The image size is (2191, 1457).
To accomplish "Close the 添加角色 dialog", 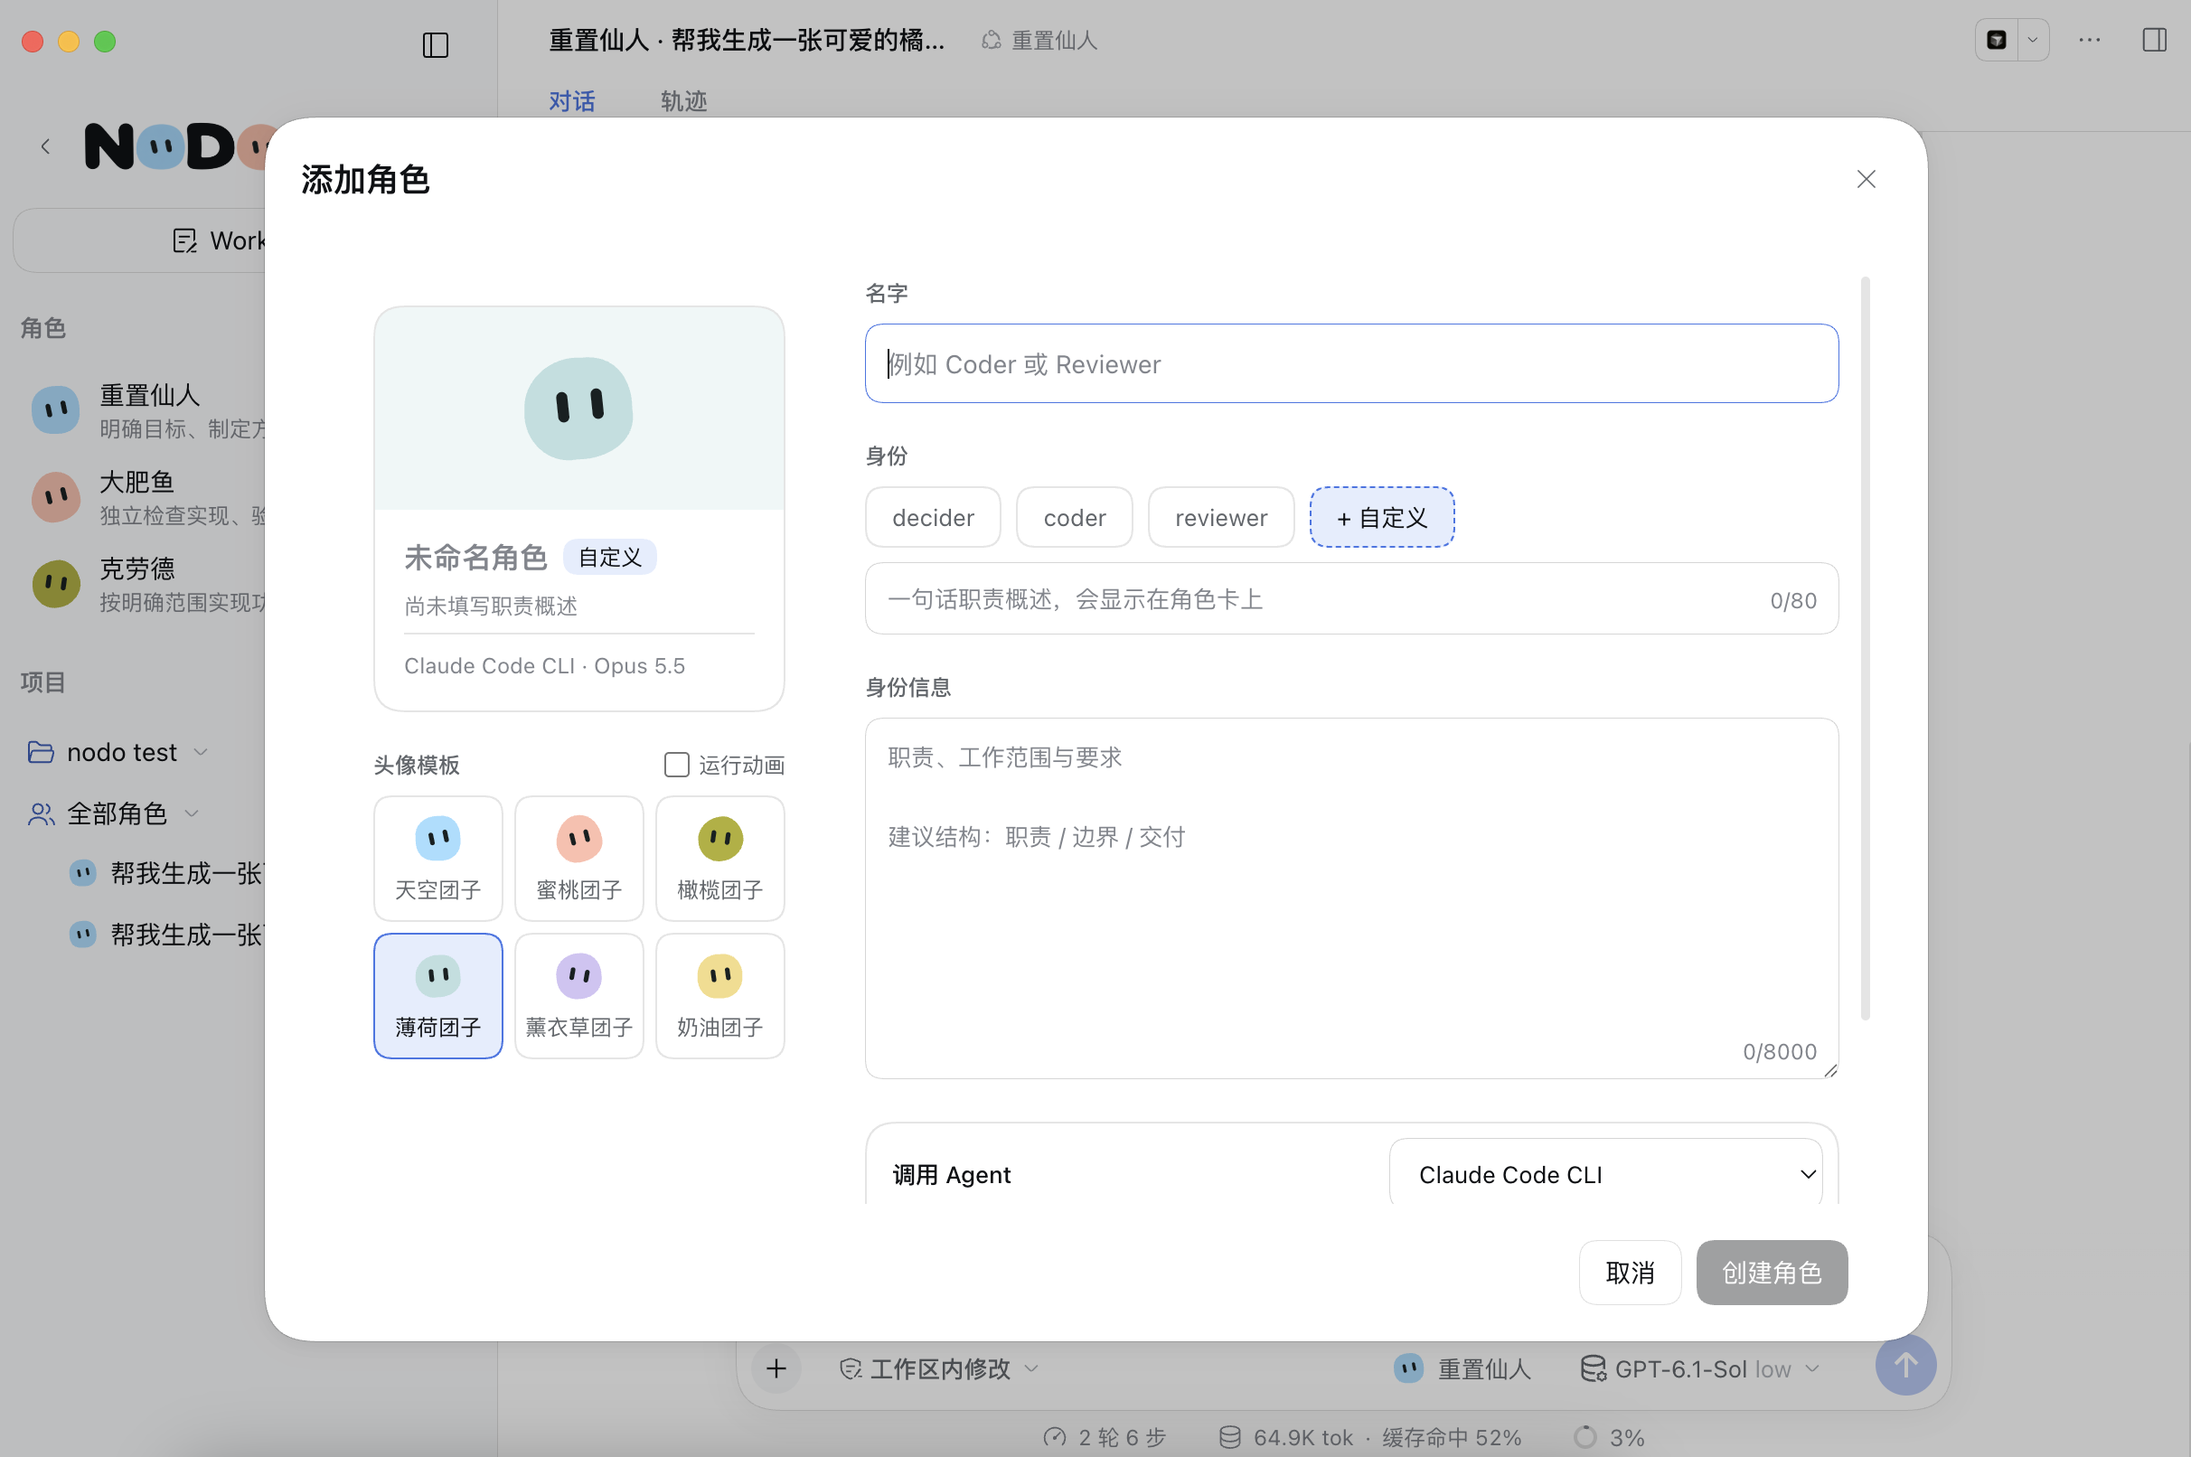I will pos(1866,179).
